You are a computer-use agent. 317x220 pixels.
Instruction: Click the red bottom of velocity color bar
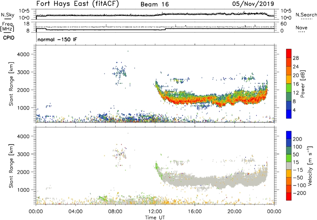click(289, 197)
